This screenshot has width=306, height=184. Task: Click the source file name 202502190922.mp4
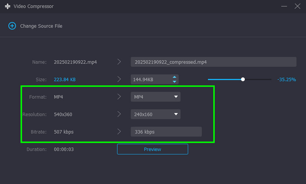tap(75, 62)
